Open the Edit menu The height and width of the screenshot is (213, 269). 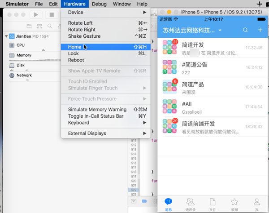point(53,4)
